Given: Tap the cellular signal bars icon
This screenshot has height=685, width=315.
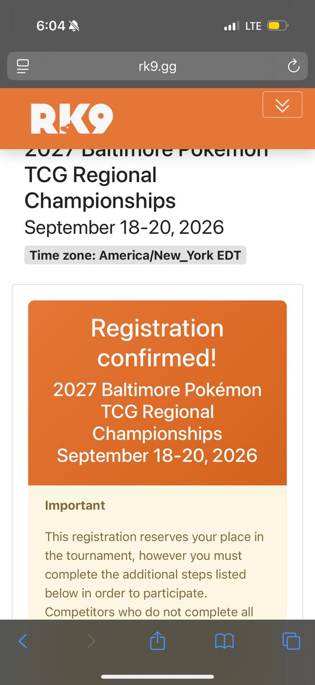Looking at the screenshot, I should click(231, 26).
